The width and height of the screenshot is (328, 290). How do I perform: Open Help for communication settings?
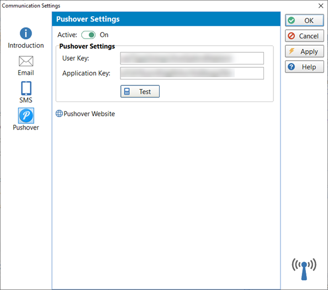click(304, 67)
